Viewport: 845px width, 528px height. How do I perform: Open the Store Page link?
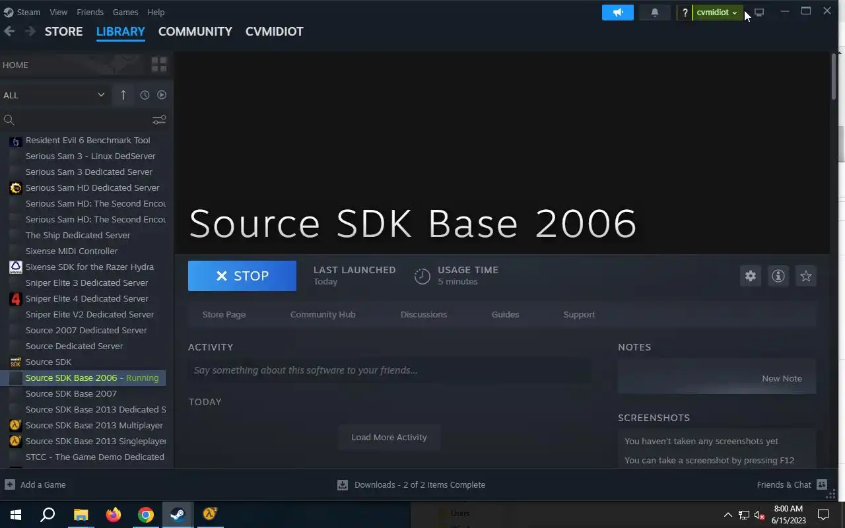click(x=224, y=314)
